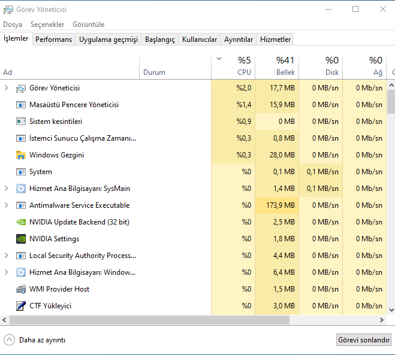Click the NVIDIA Settings icon
Viewport: 395px width, 355px height.
click(21, 239)
